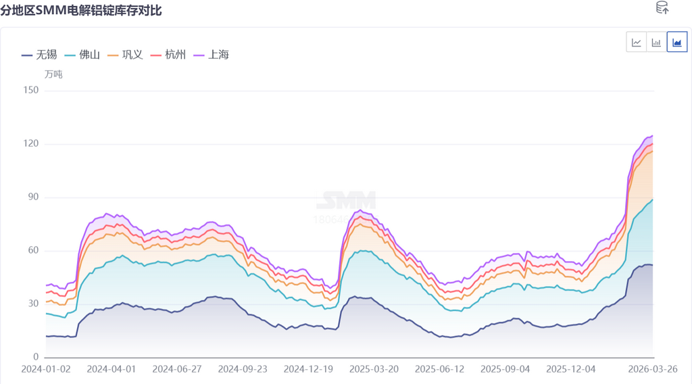The width and height of the screenshot is (692, 384).
Task: Switch to the line chart view
Action: tap(636, 42)
